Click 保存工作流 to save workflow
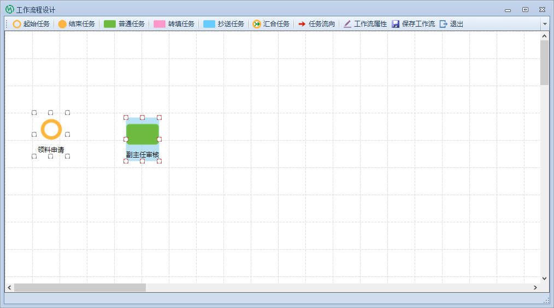 tap(414, 24)
